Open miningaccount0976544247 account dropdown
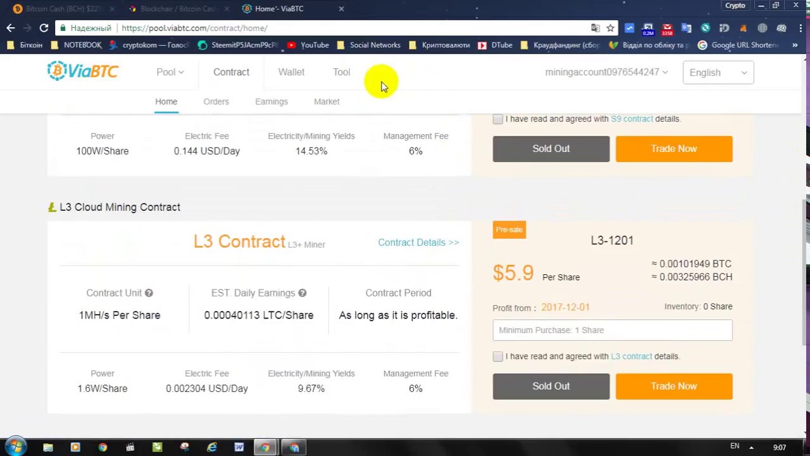Viewport: 810px width, 456px height. 606,72
